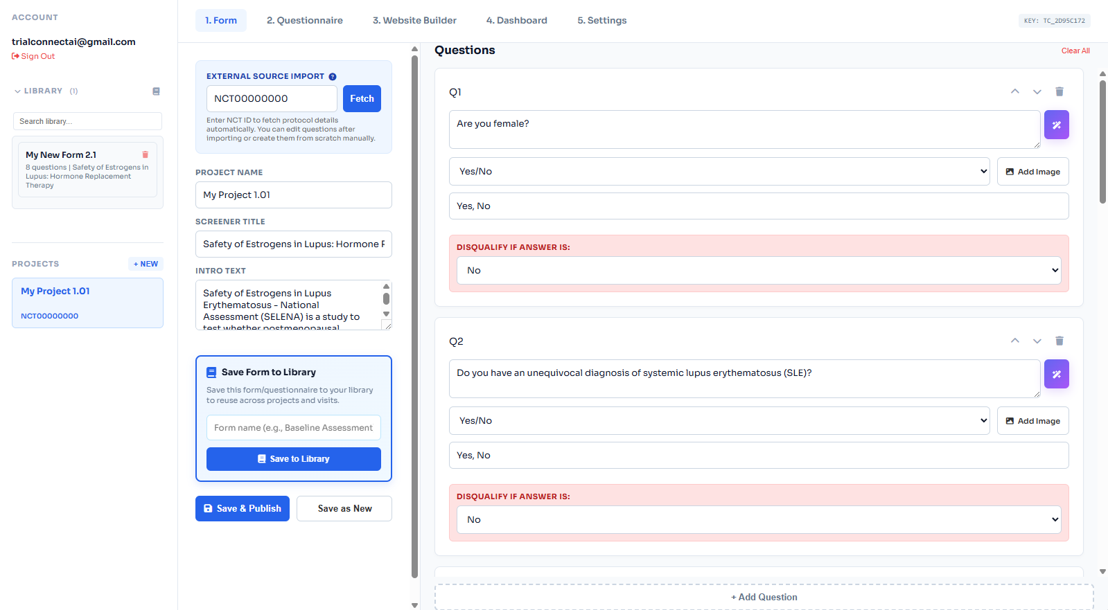The height and width of the screenshot is (610, 1108).
Task: Open My New Form 2.1 library card
Action: coord(87,170)
